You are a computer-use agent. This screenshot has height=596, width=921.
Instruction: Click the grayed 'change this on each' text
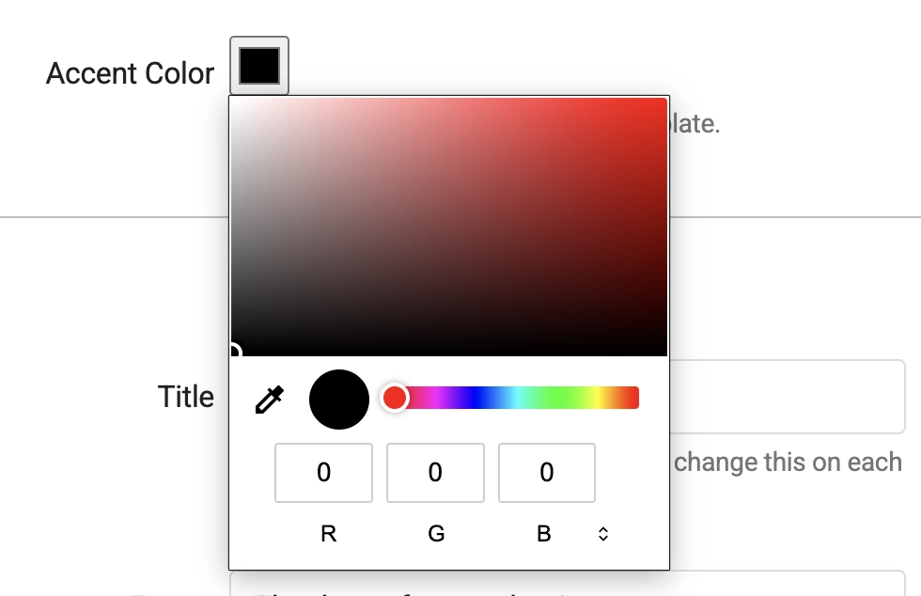788,462
